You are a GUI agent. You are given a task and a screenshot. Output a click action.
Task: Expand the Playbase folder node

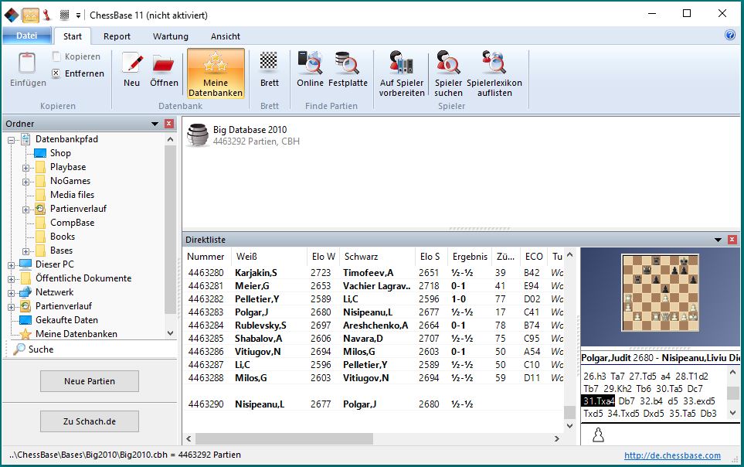[26, 167]
